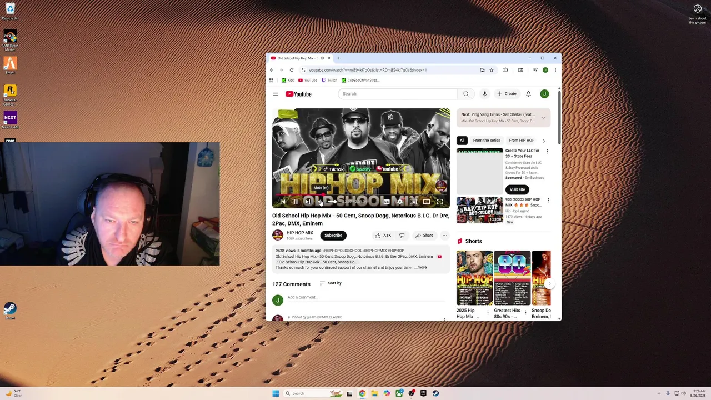
Task: Open the player settings gear
Action: click(x=400, y=202)
